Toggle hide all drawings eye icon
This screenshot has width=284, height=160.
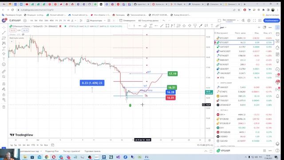pos(4,100)
